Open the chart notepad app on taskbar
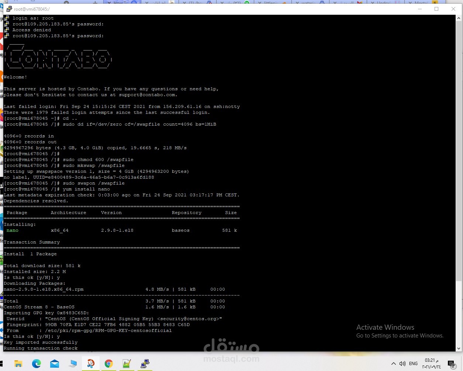The image size is (463, 371). pyautogui.click(x=127, y=364)
